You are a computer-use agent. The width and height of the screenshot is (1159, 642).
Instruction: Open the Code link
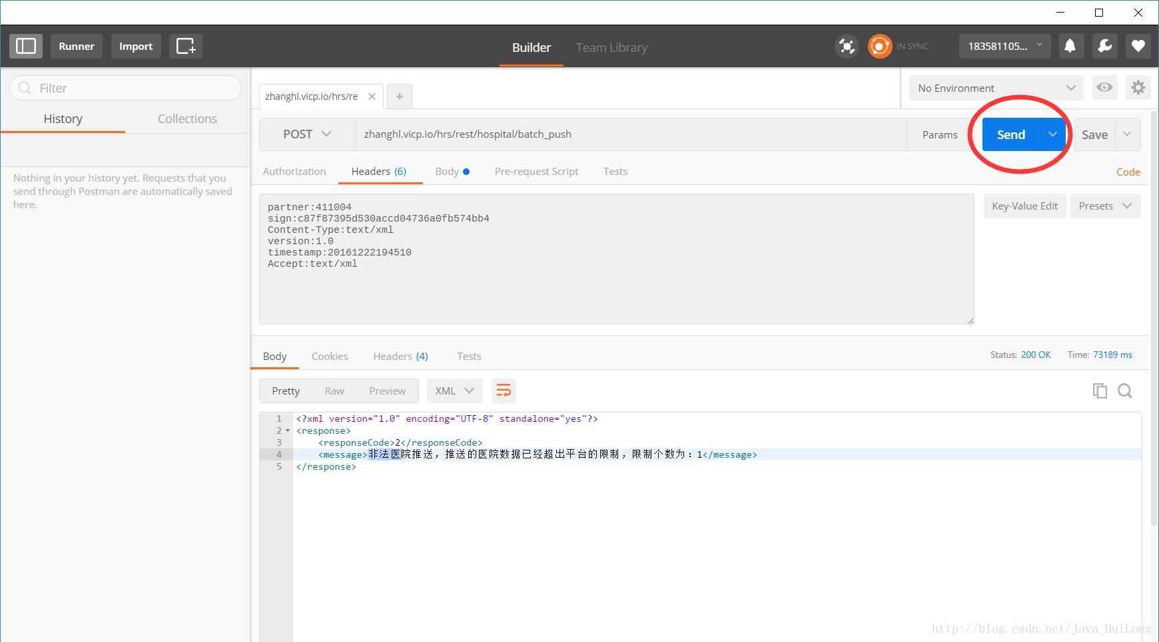[x=1128, y=172]
